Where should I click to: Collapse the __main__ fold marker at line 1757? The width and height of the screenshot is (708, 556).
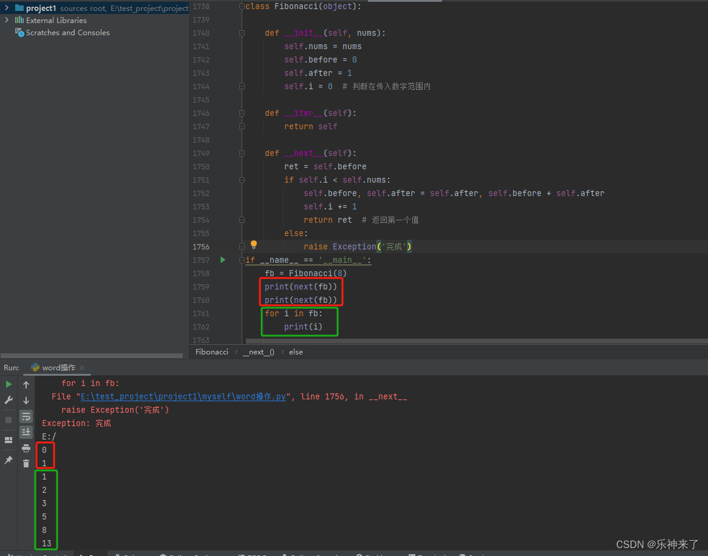click(x=242, y=260)
